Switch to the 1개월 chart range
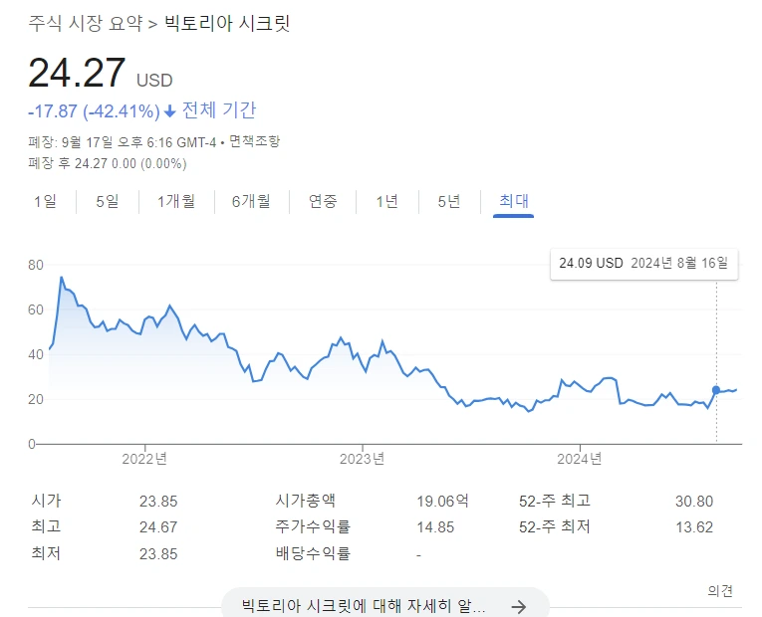 tap(176, 201)
